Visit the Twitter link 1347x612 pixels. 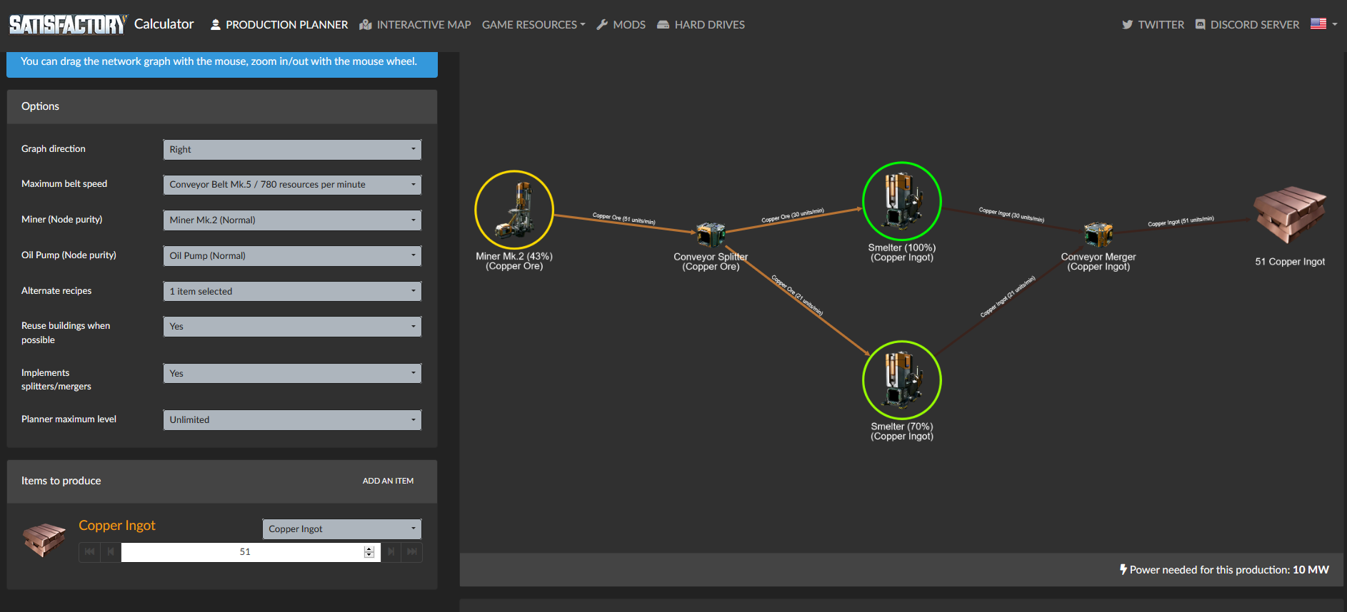coord(1153,24)
